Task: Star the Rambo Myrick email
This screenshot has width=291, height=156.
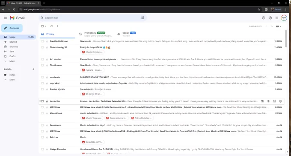Action: (47, 89)
